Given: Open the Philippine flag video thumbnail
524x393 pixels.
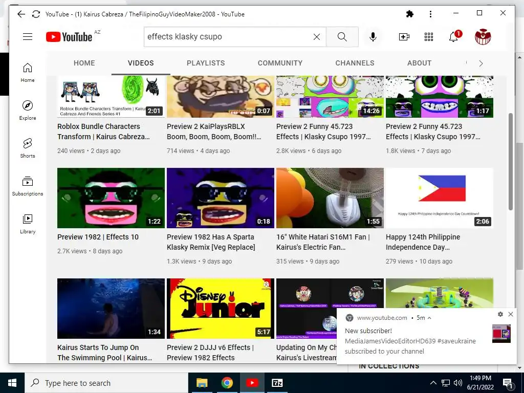Looking at the screenshot, I should click(440, 198).
